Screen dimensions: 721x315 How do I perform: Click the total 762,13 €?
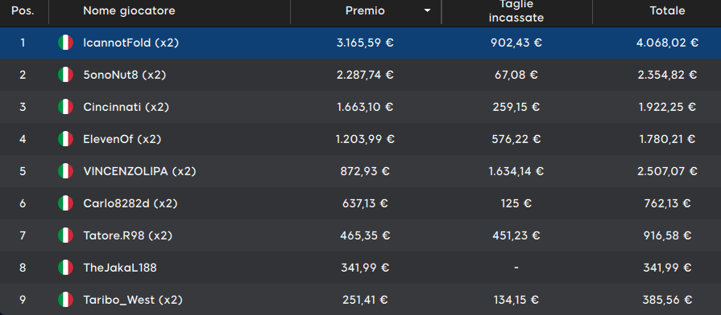point(667,203)
